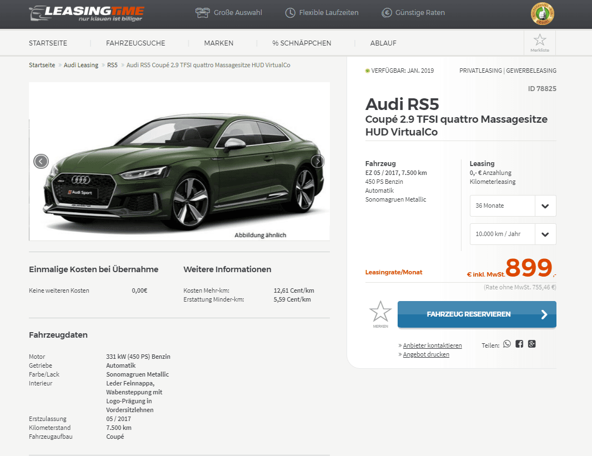Share offer via WhatsApp
The width and height of the screenshot is (592, 456).
506,344
